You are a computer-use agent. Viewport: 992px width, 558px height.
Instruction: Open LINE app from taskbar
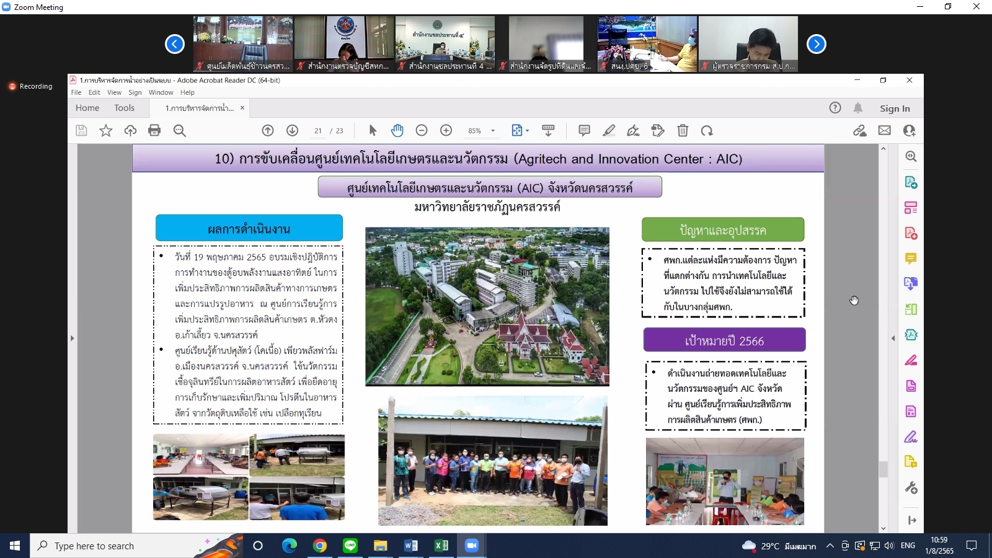tap(350, 546)
